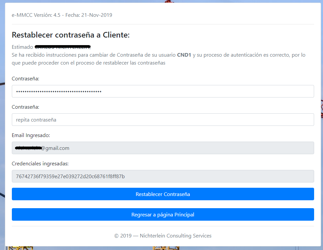Image resolution: width=323 pixels, height=250 pixels.
Task: Click the bold username CND1
Action: point(184,55)
